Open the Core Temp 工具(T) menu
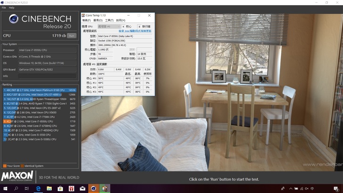The width and height of the screenshot is (343, 193). [109, 20]
